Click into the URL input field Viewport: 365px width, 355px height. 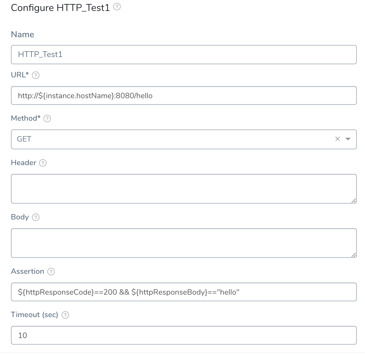click(184, 95)
